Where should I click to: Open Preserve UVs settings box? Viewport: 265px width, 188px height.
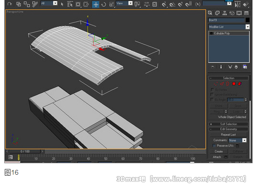(x=237, y=146)
